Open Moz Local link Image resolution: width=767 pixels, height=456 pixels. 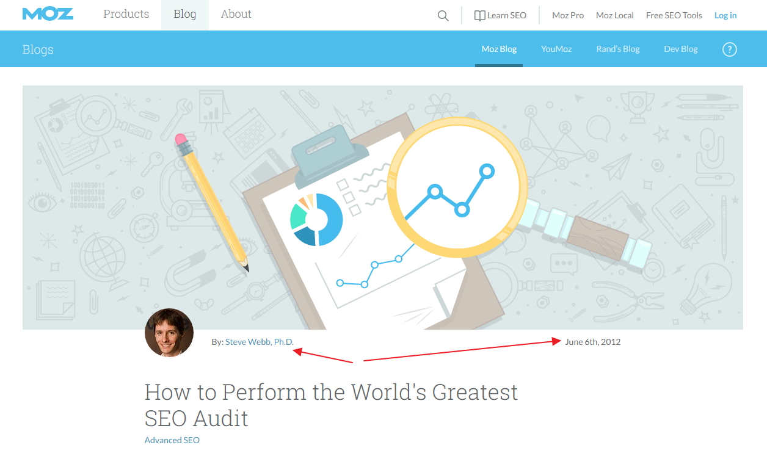click(615, 15)
